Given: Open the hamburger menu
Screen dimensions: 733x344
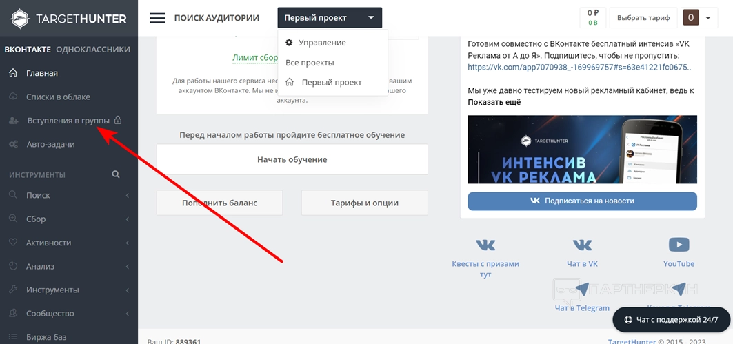Looking at the screenshot, I should coord(157,18).
